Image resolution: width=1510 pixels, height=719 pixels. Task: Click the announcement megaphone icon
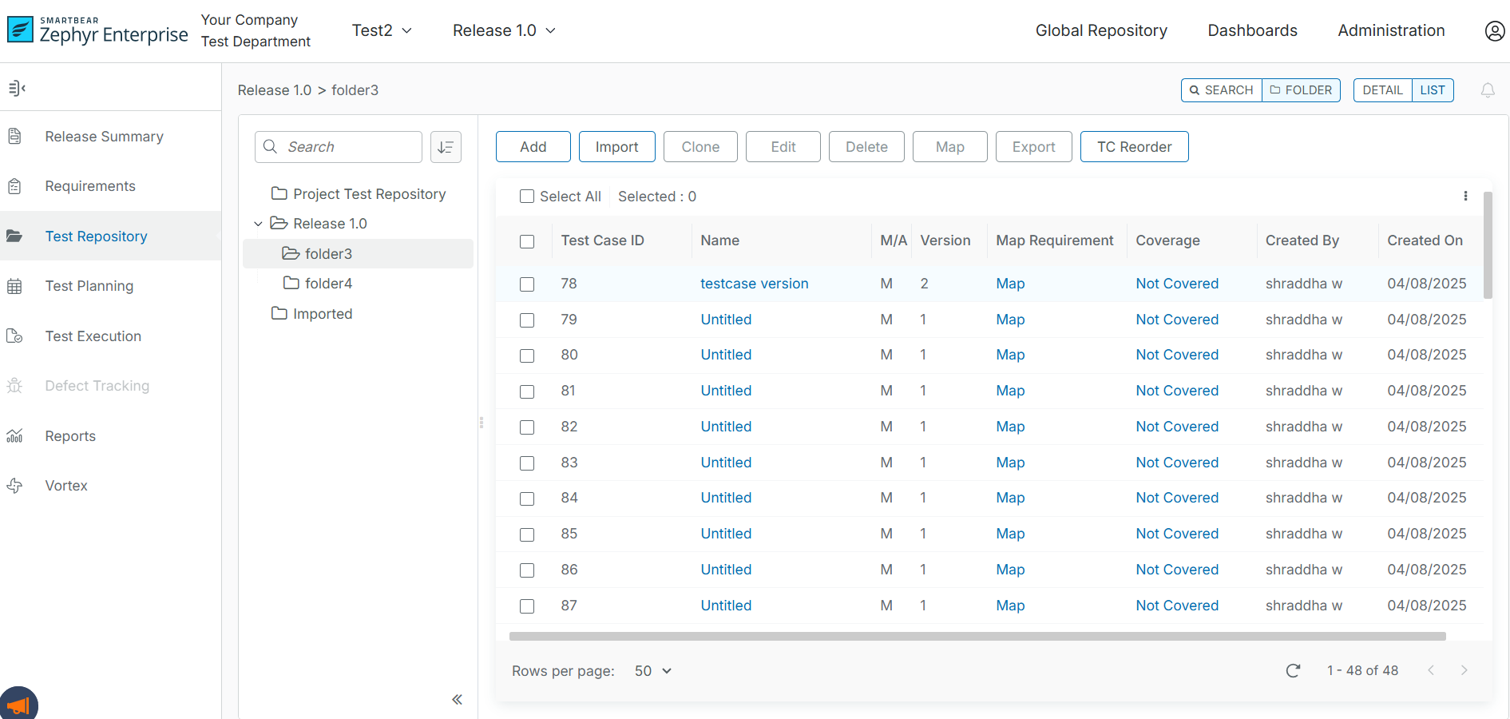(x=18, y=705)
